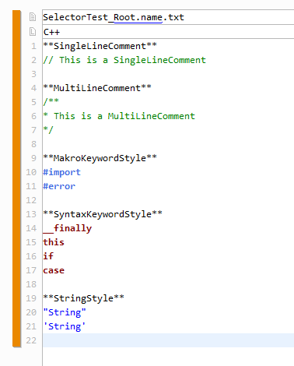294x366 pixels.
Task: Click line number 22 in the gutter
Action: click(31, 340)
